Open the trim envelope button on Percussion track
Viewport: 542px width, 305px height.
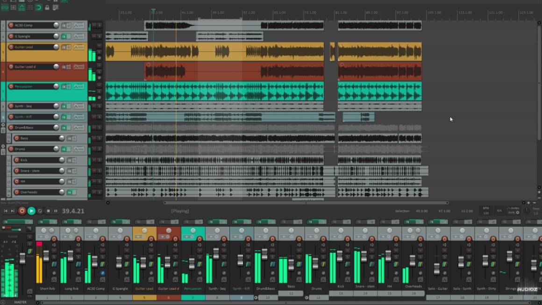point(79,87)
